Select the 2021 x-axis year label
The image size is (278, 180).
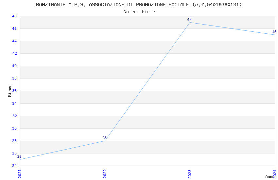point(20,174)
